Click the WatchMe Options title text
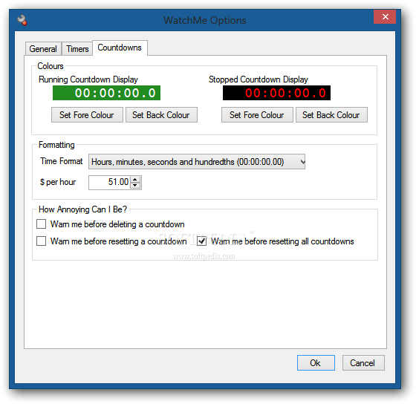The image size is (416, 404). point(205,21)
